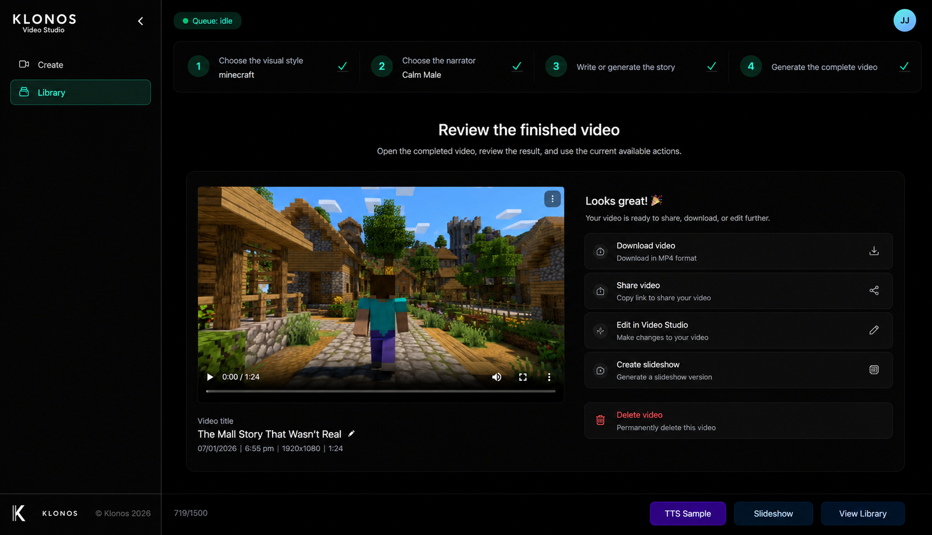Image resolution: width=932 pixels, height=535 pixels.
Task: Enter fullscreen video mode
Action: pos(523,377)
